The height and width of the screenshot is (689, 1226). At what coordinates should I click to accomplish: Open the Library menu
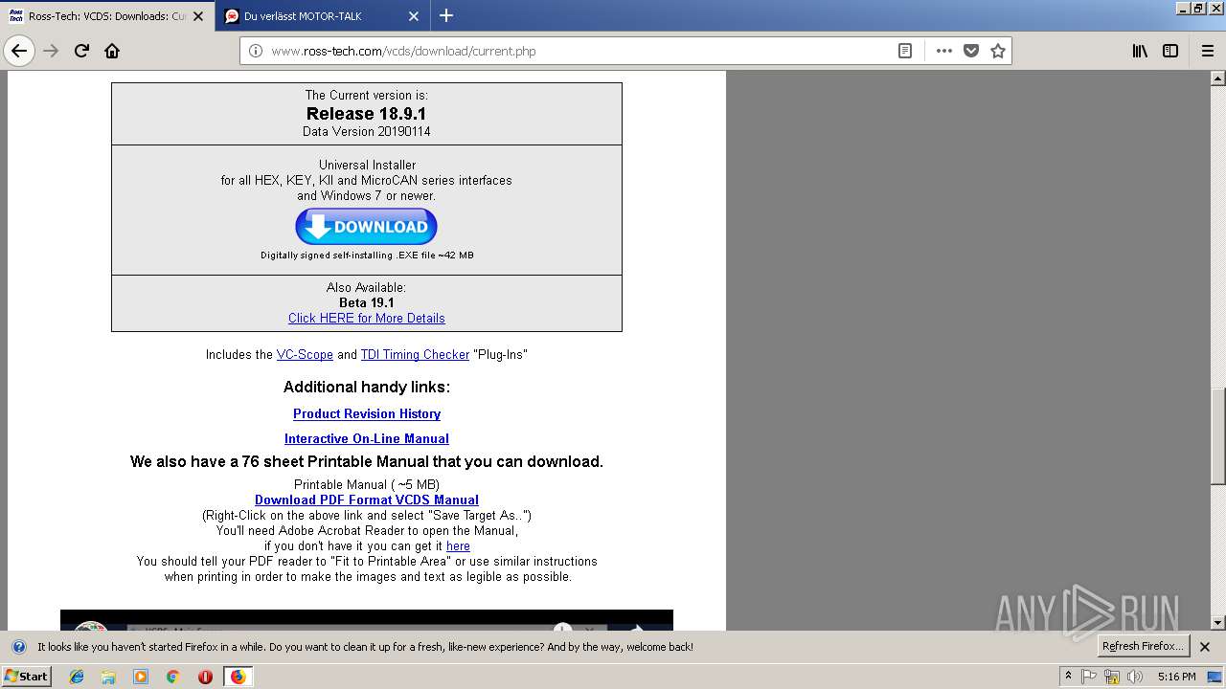1140,51
